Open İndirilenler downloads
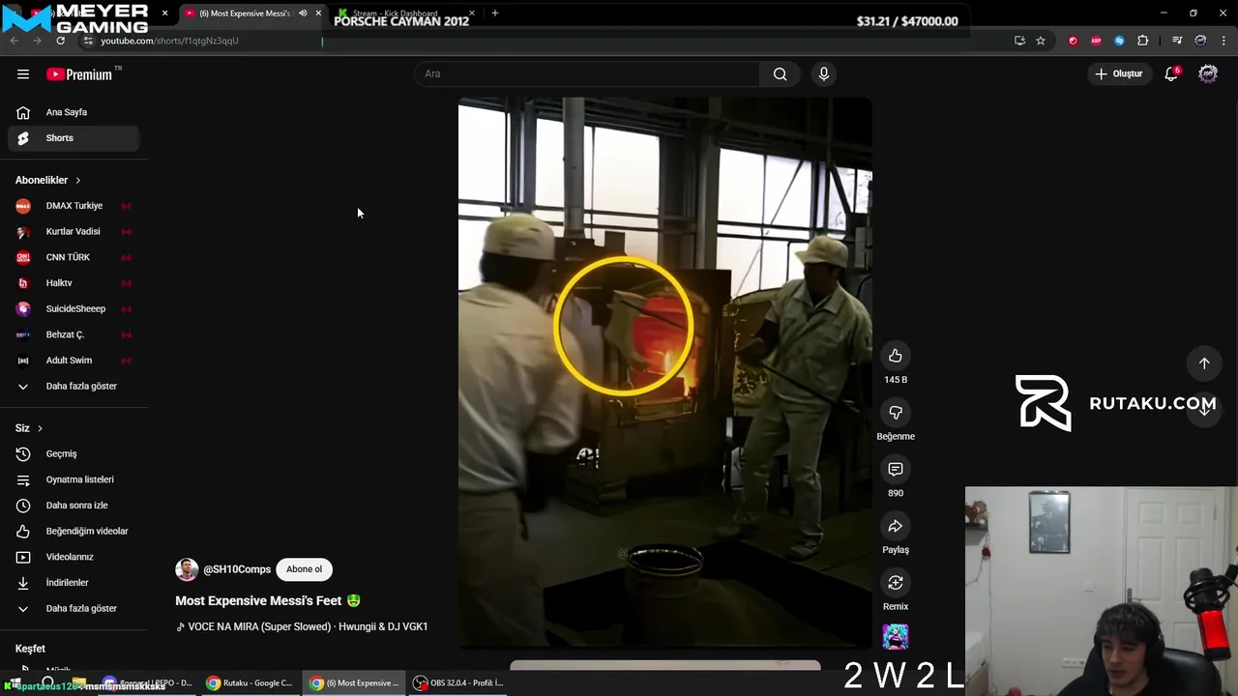 (73, 583)
